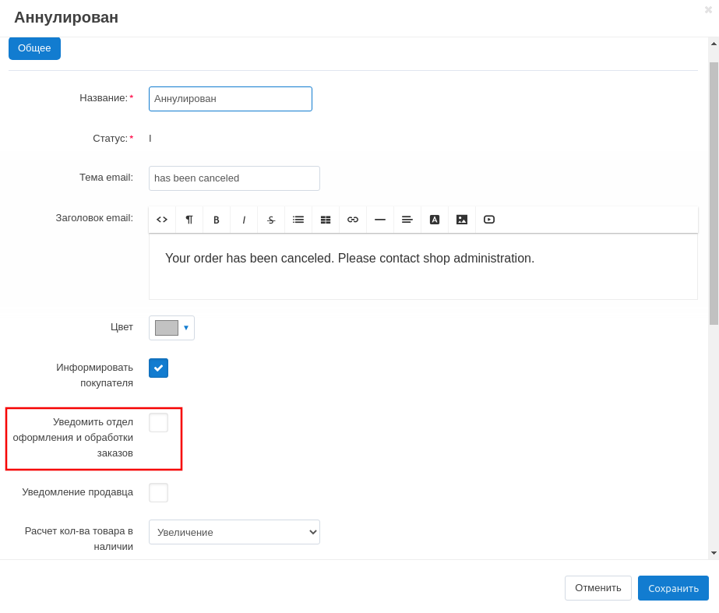Open the 'Увеличение' inventory dropdown

(x=234, y=532)
